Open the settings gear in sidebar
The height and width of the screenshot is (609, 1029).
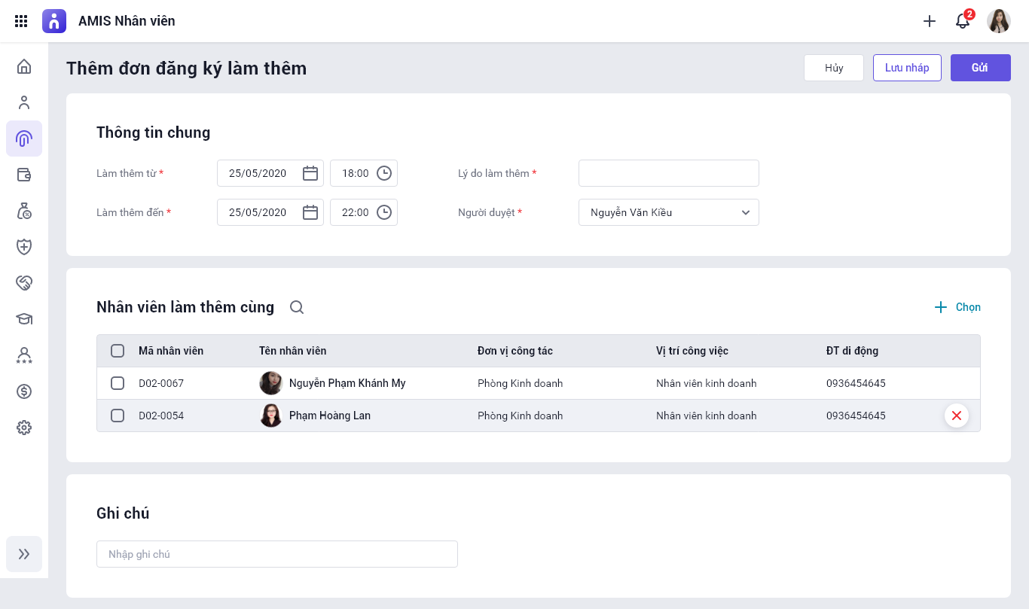click(24, 428)
